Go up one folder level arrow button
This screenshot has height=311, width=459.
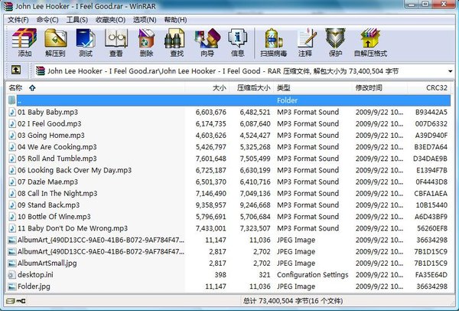point(16,70)
